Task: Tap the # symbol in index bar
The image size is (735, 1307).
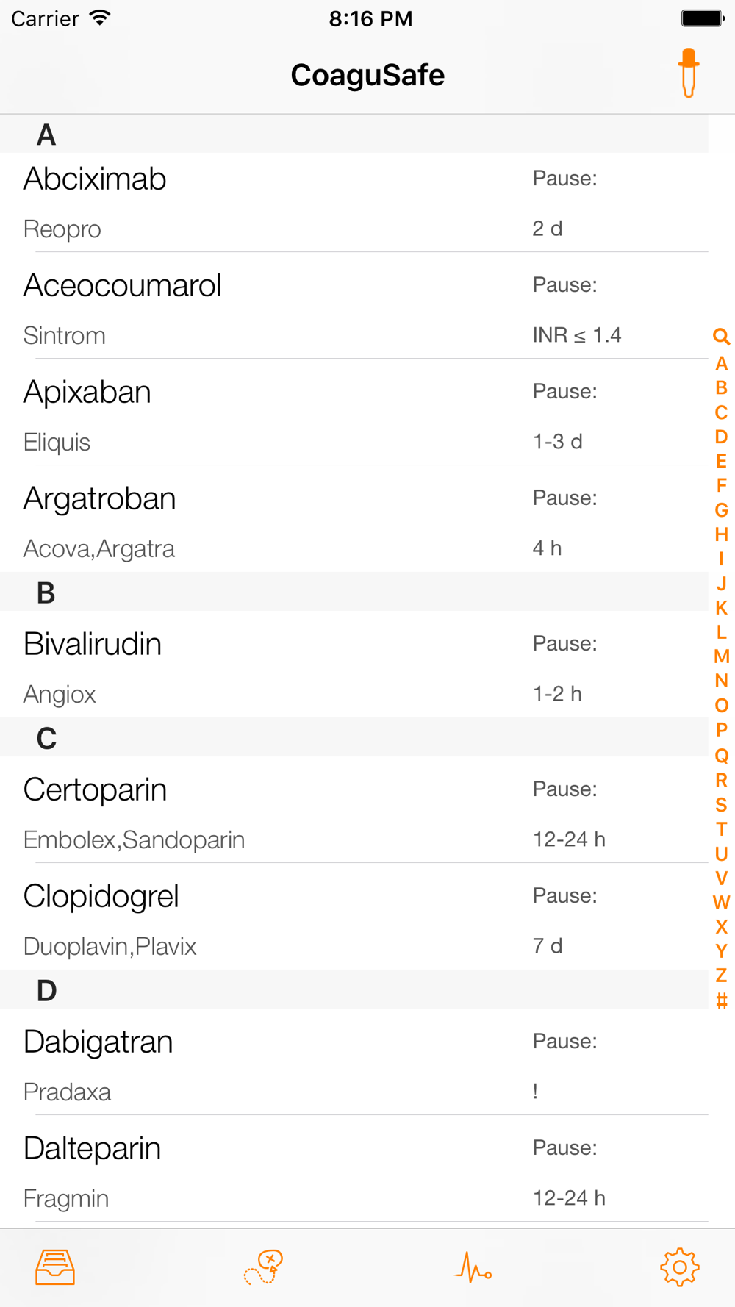Action: point(721,1000)
